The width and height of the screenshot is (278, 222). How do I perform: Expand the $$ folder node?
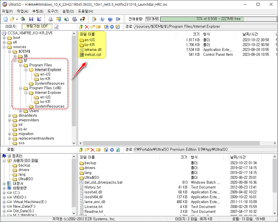[15, 56]
